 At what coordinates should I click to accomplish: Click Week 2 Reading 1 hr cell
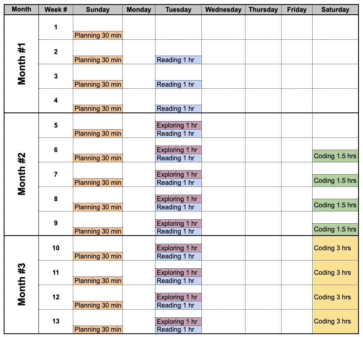pos(178,60)
